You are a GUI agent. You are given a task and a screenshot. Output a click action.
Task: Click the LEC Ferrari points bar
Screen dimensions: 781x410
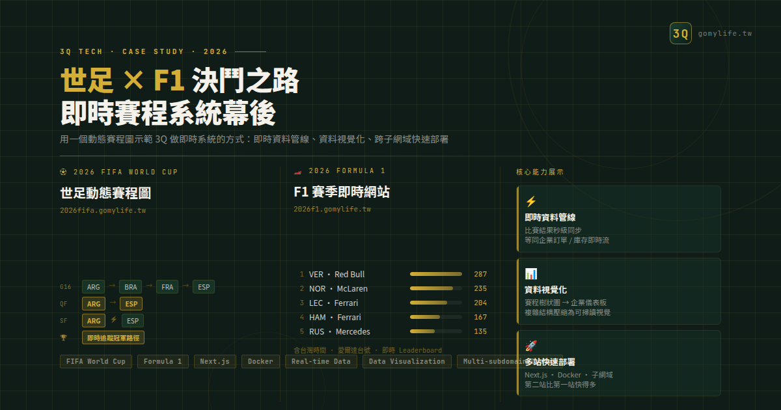click(x=436, y=303)
